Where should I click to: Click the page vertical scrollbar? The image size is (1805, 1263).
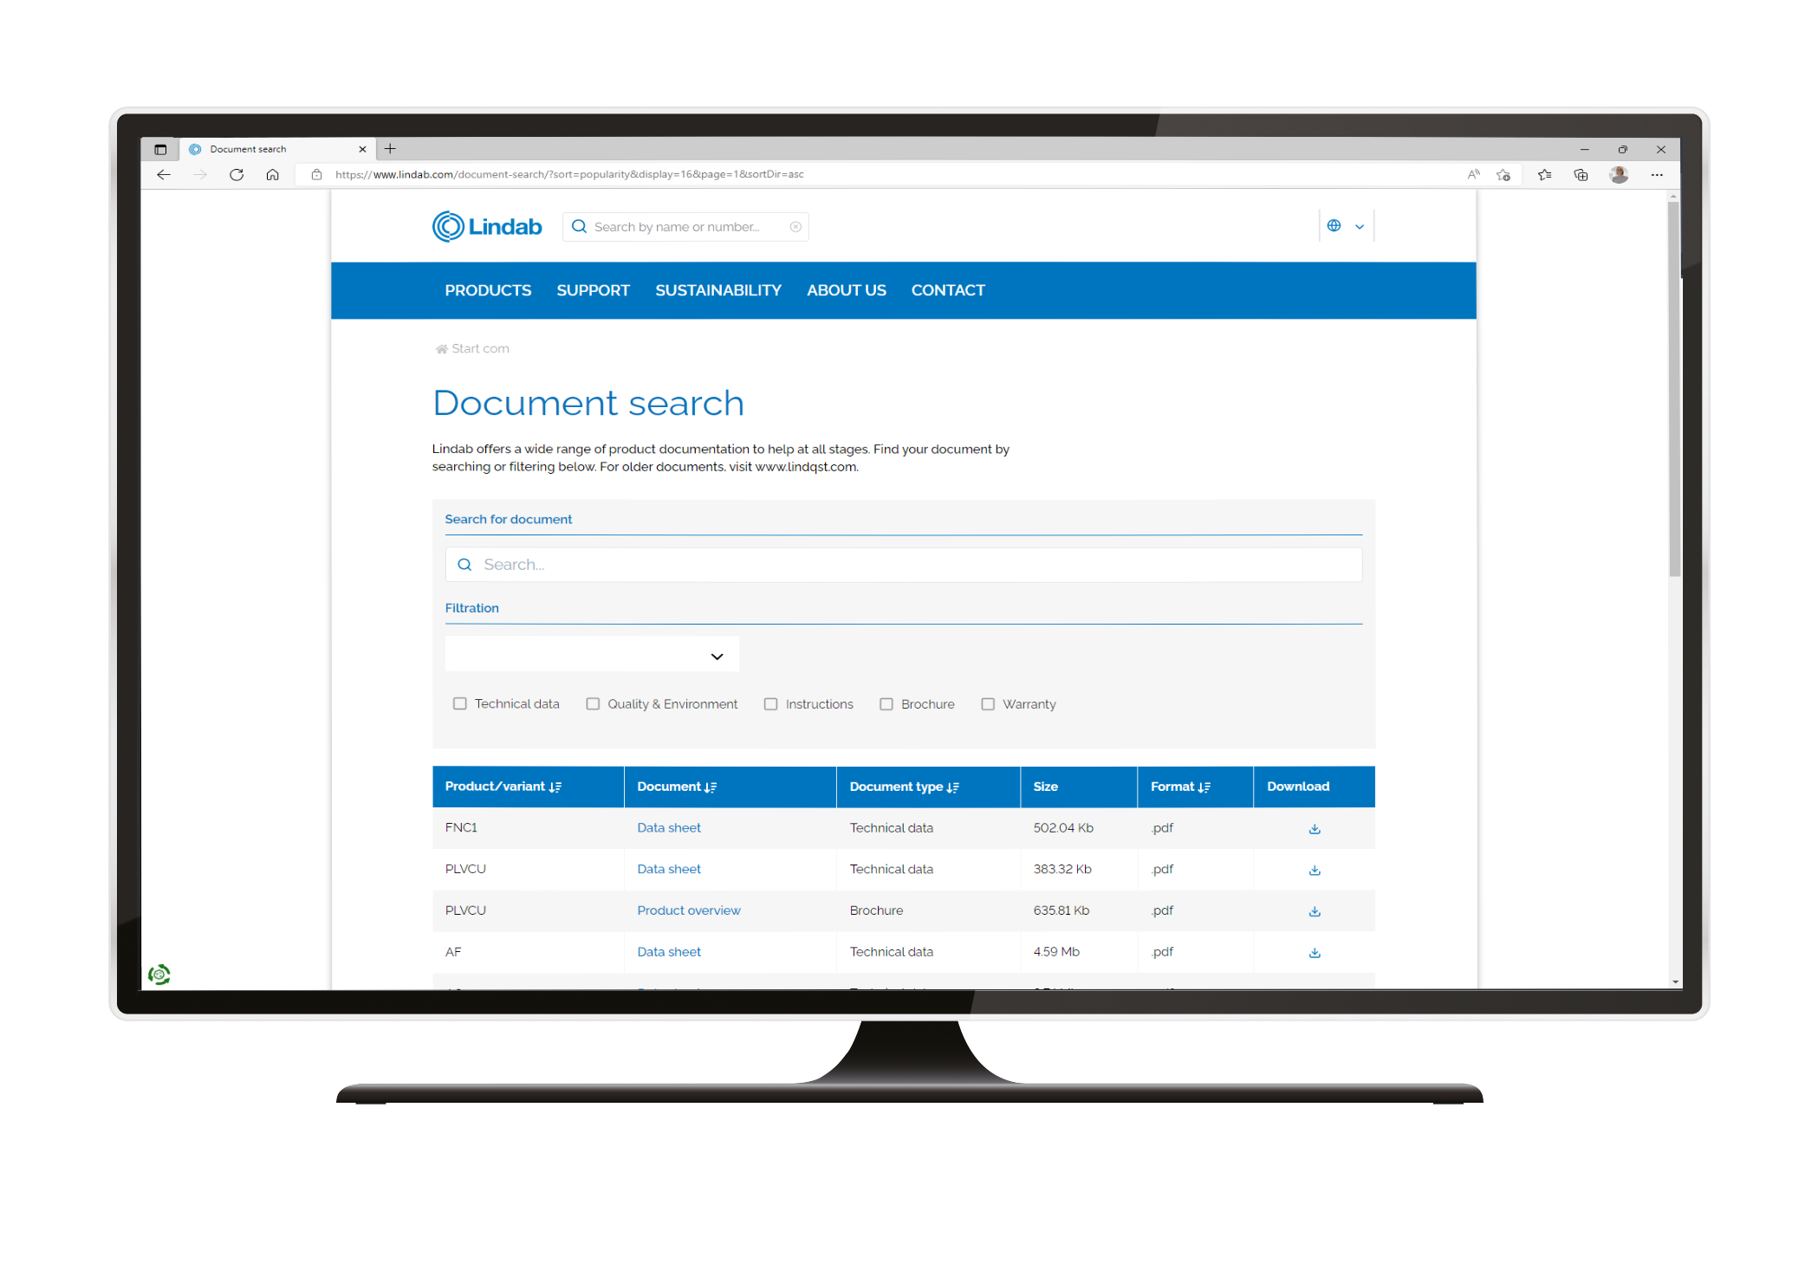[x=1674, y=390]
